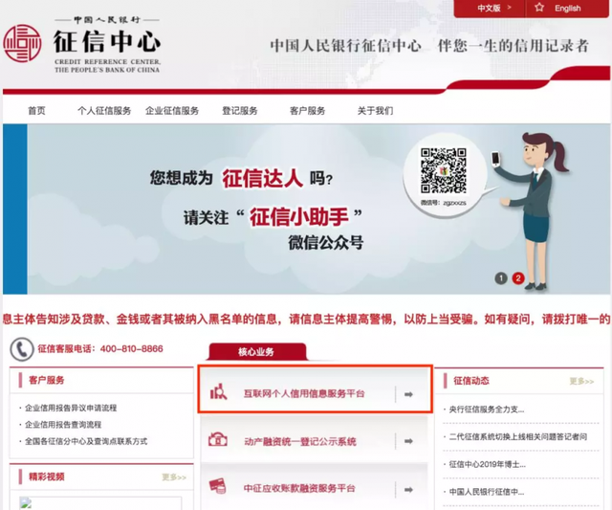Open 企业信用报告查询流程 link
The width and height of the screenshot is (612, 510).
coord(63,425)
